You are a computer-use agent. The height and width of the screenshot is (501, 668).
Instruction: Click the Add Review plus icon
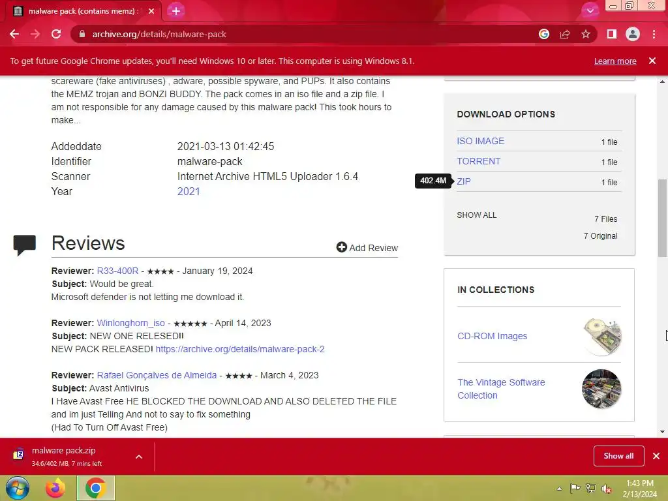point(341,247)
